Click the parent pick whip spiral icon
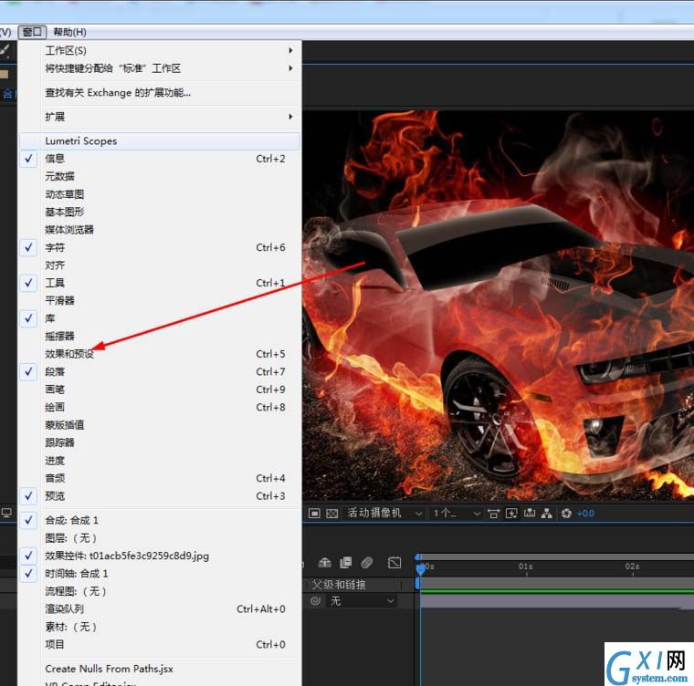Screen dimensions: 694x686 (316, 600)
